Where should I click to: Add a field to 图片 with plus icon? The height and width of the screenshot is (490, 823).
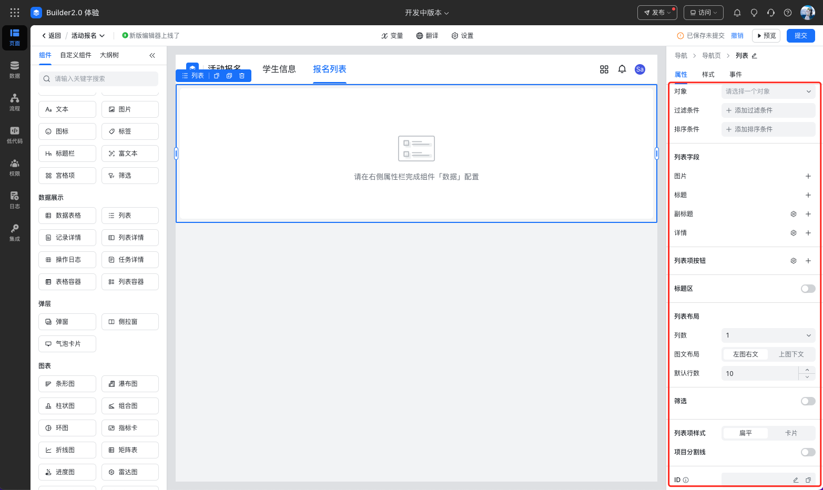(808, 176)
